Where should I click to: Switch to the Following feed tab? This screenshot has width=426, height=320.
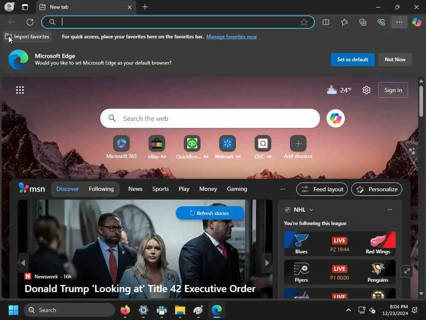coord(101,189)
